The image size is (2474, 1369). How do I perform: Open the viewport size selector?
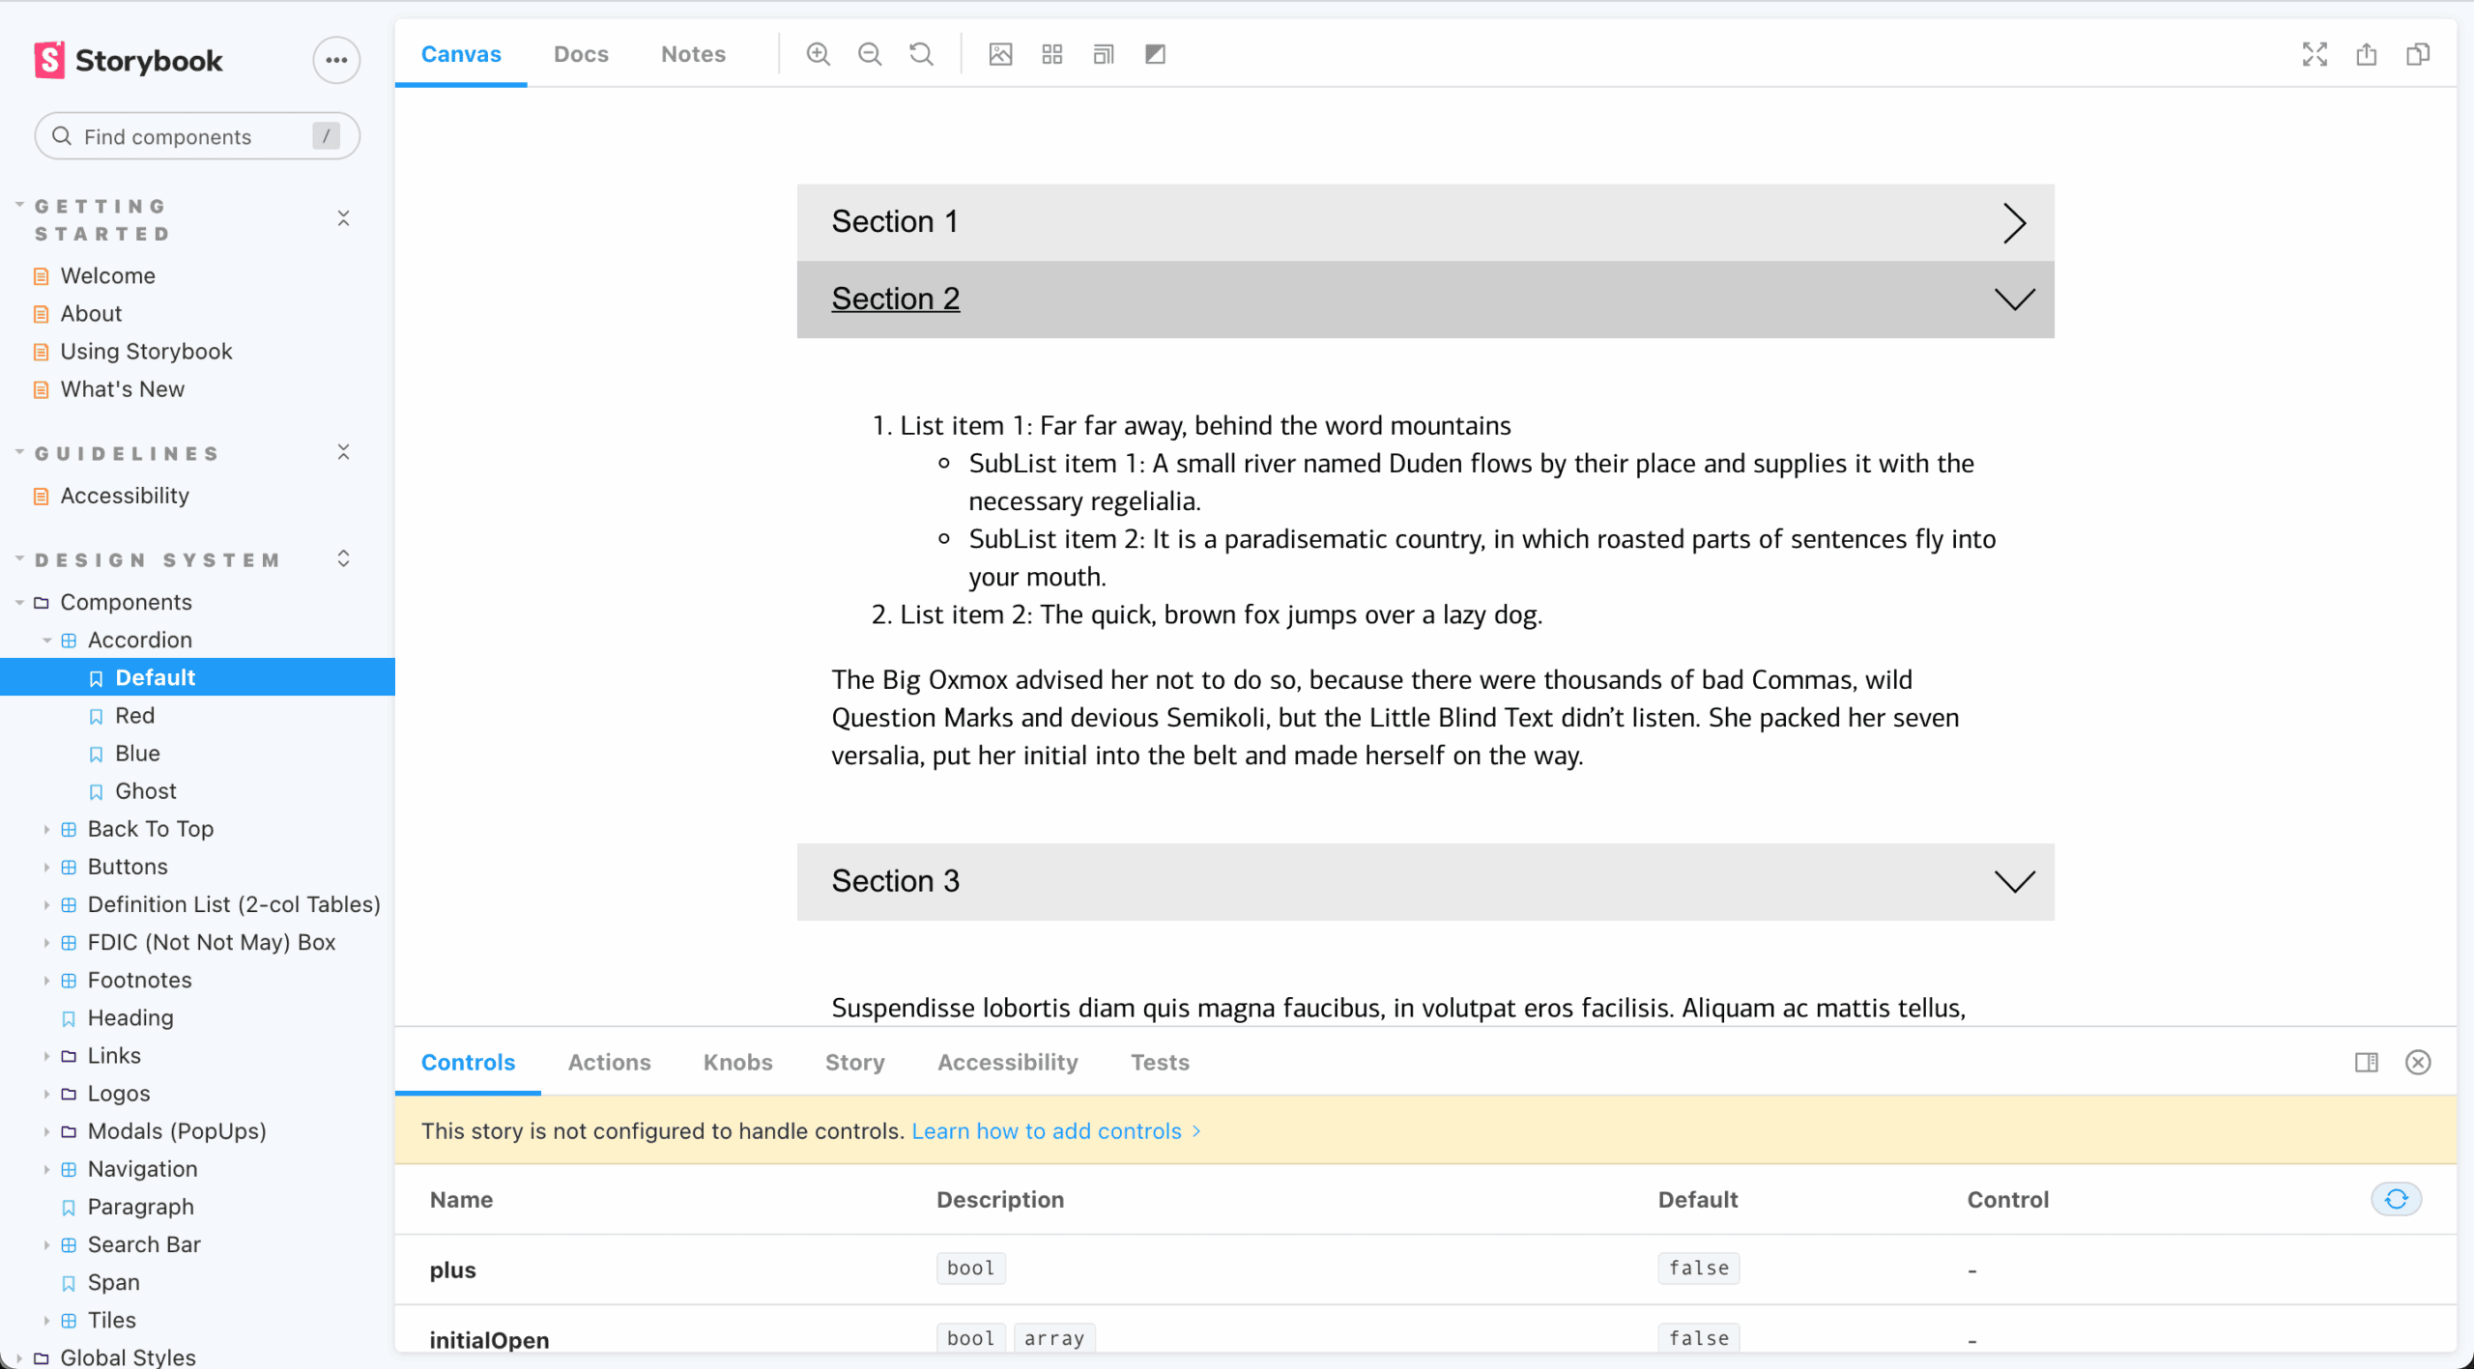(1102, 54)
